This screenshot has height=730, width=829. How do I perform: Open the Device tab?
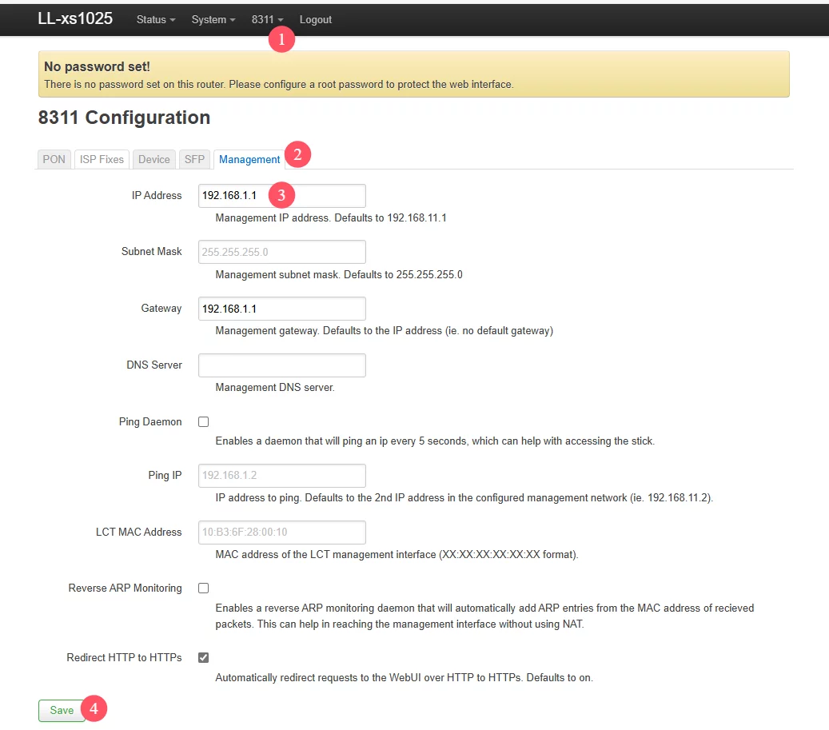(153, 159)
